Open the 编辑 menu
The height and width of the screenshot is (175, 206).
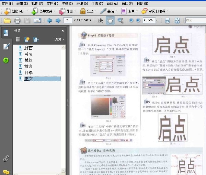pos(22,3)
